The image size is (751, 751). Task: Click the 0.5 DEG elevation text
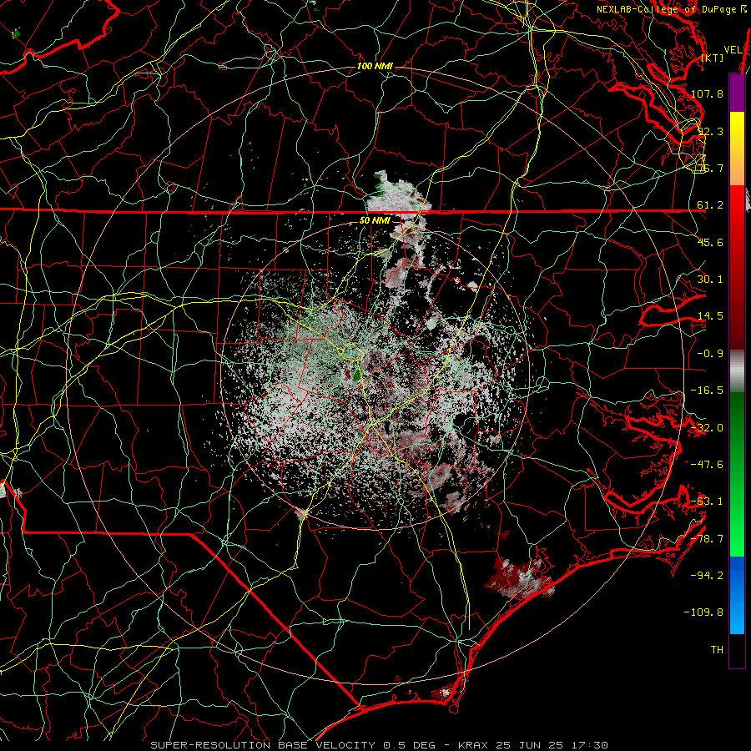pyautogui.click(x=409, y=745)
